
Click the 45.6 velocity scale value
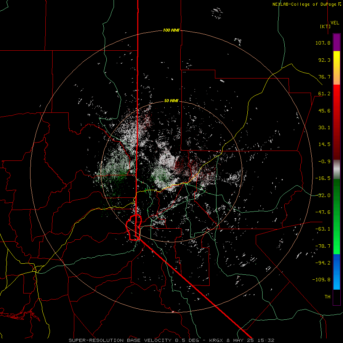(x=324, y=111)
